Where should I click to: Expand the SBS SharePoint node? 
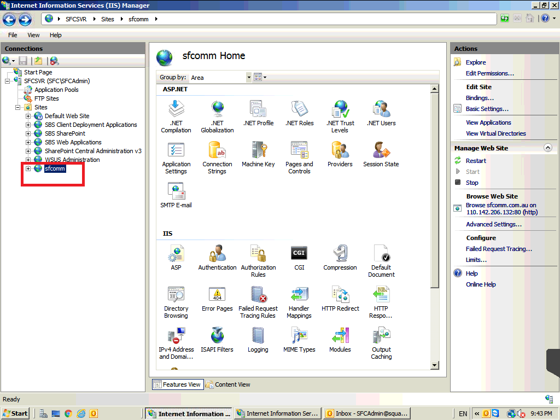[x=28, y=133]
